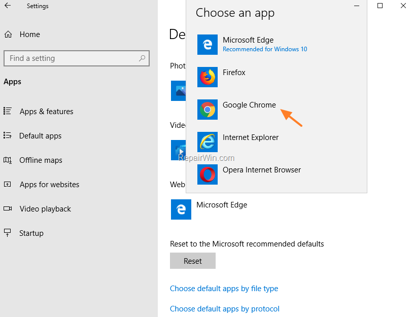Screen dimensions: 413x317
Task: Minimize the Settings window
Action: point(357,6)
